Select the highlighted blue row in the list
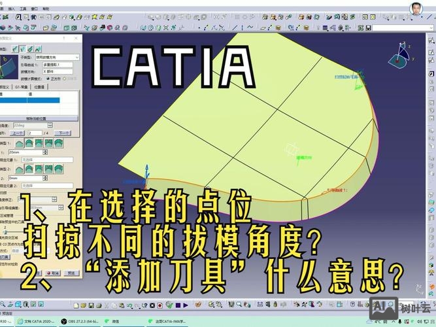Image resolution: width=436 pixels, height=327 pixels. click(x=30, y=100)
